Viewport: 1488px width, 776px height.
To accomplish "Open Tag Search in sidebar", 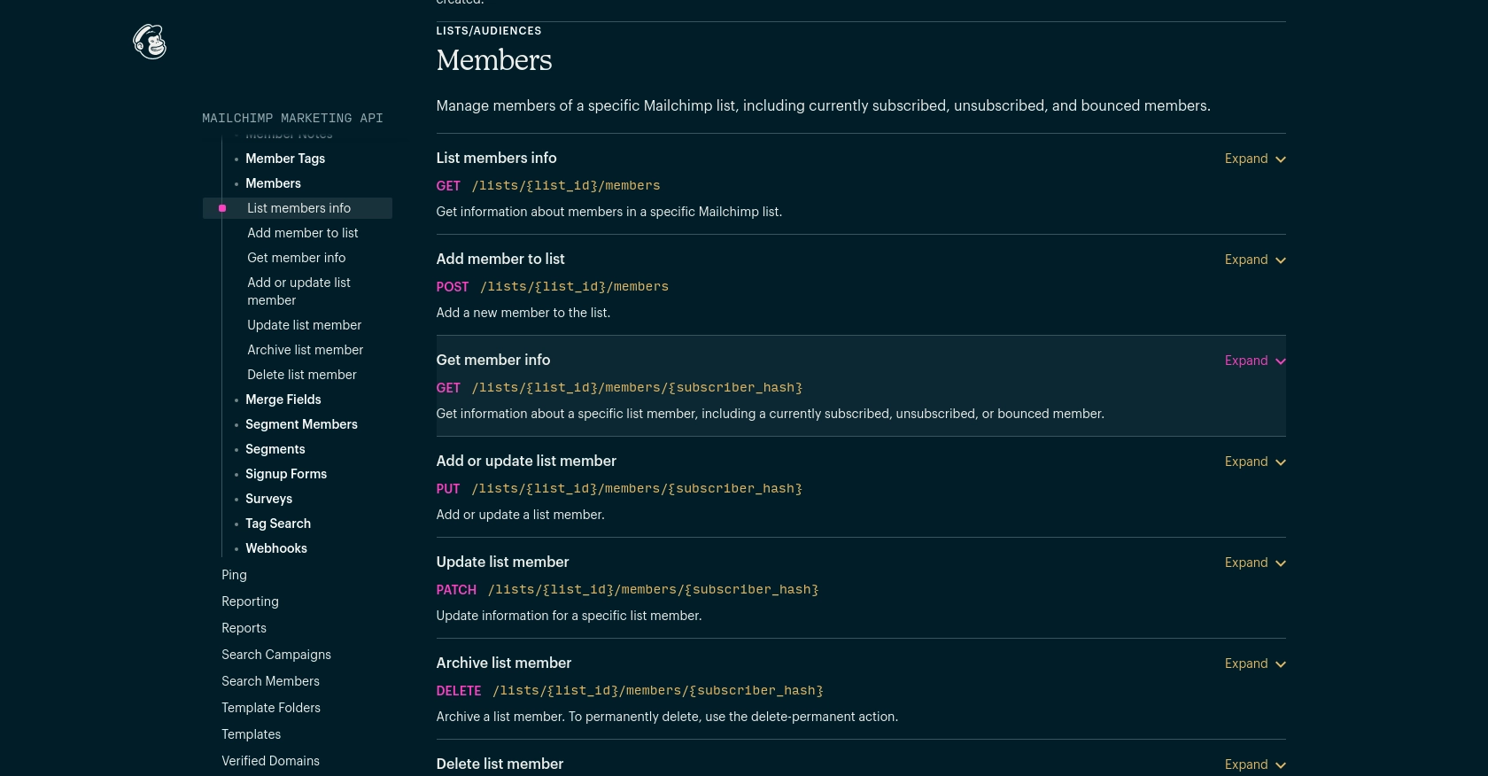I will click(x=278, y=524).
